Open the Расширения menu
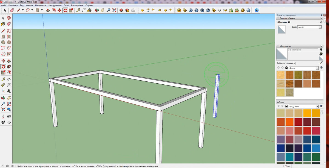The width and height of the screenshot is (329, 168). click(x=77, y=5)
